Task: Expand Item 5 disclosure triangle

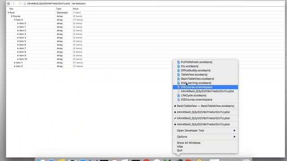Action: click(18, 41)
